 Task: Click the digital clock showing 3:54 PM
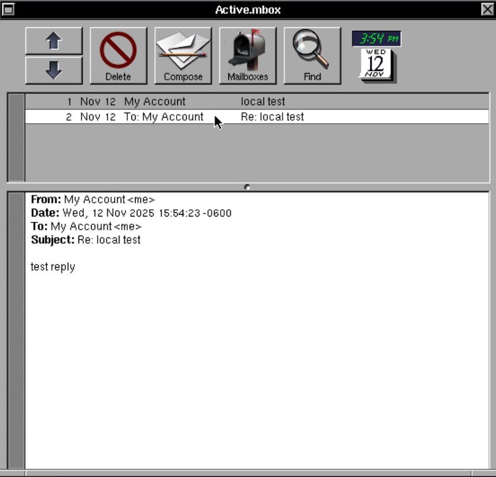click(x=376, y=39)
